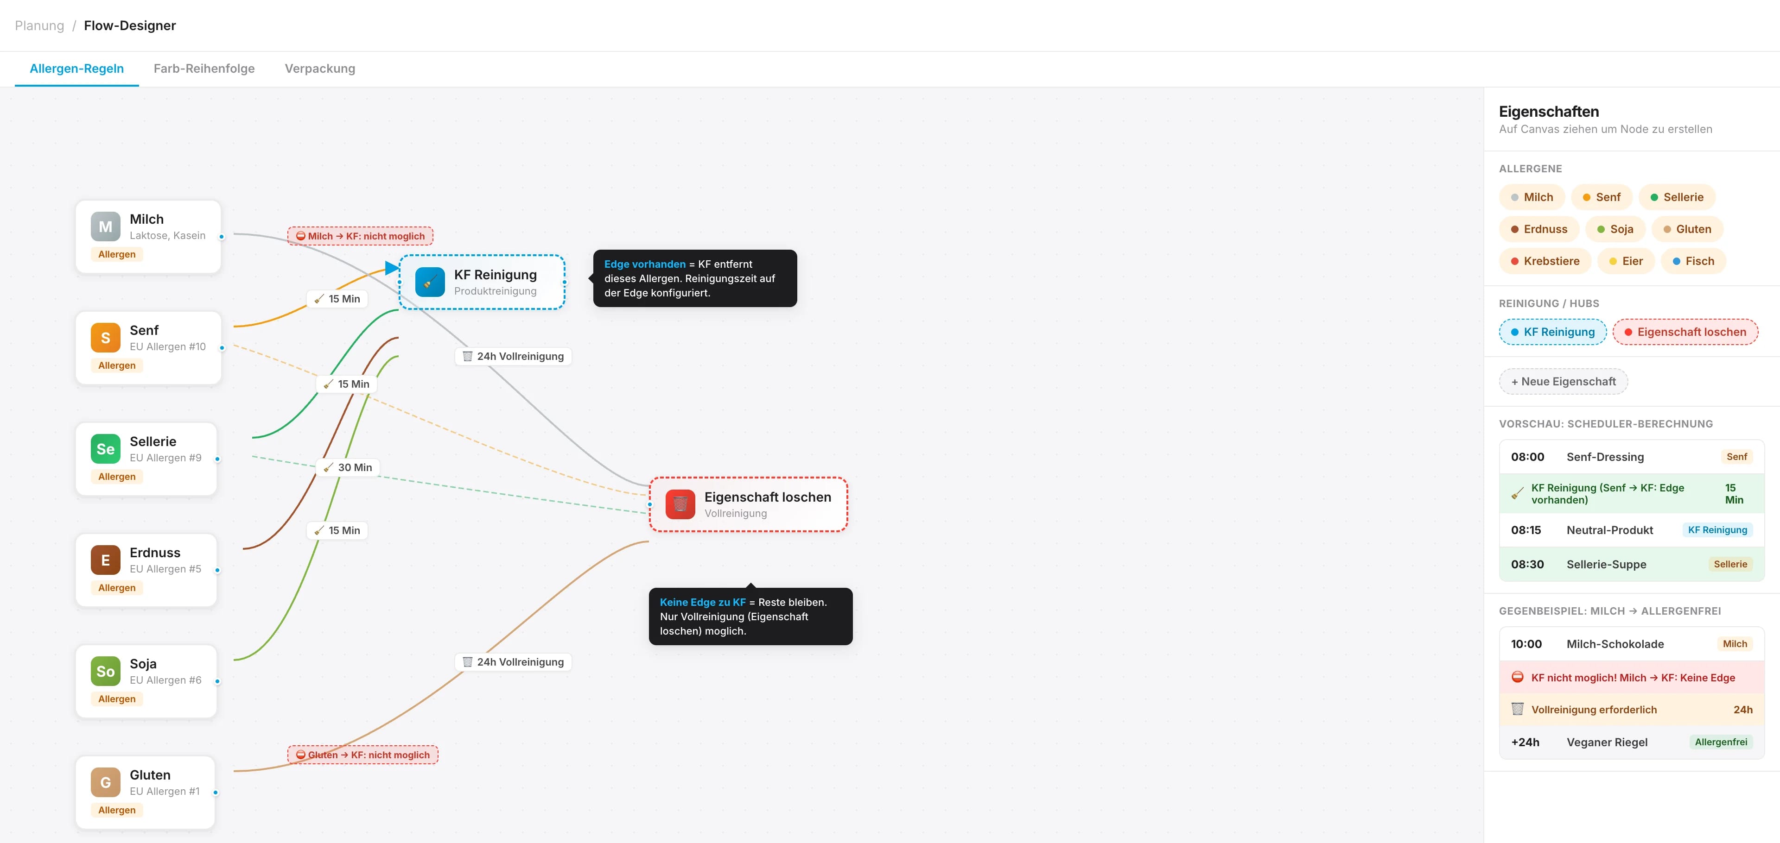The height and width of the screenshot is (843, 1780).
Task: Select the Milch → KF nicht moglich label
Action: pyautogui.click(x=360, y=236)
